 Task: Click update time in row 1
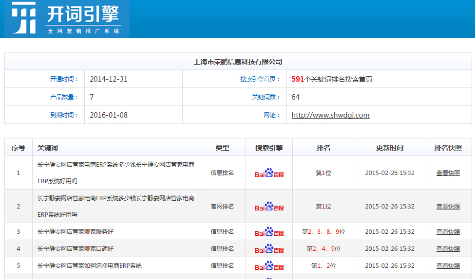(390, 173)
